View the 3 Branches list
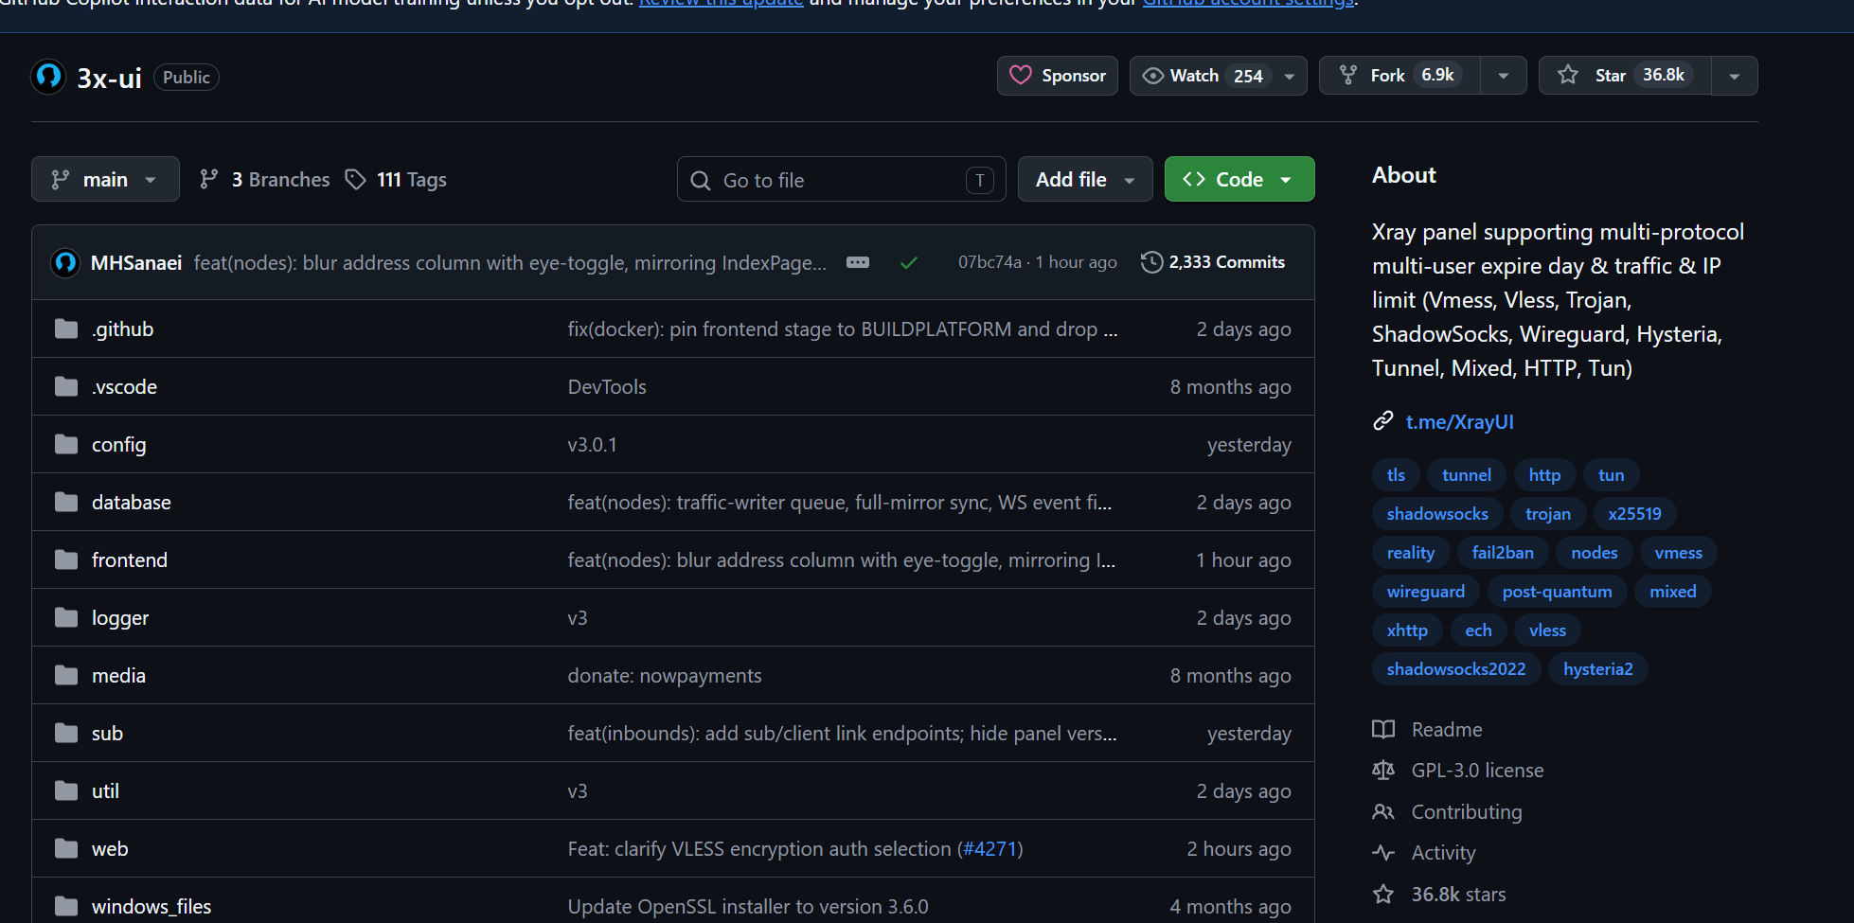Screen dimensions: 1854x923 pos(265,179)
